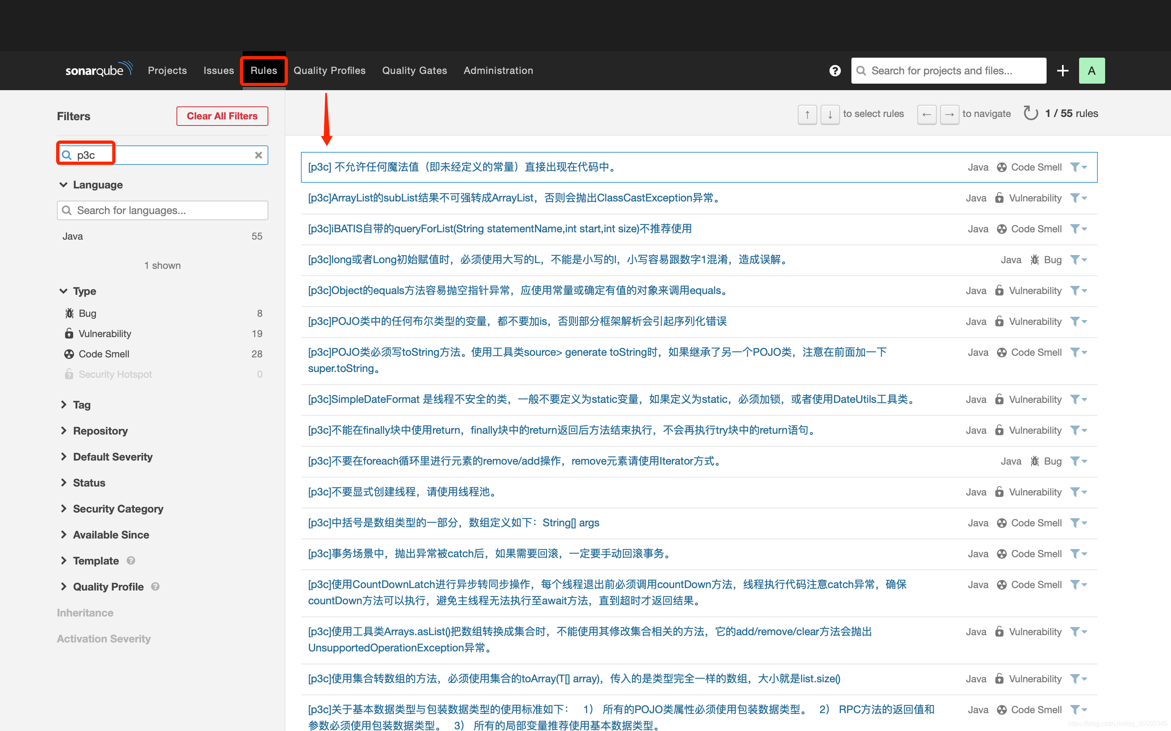Click the reload rules circular arrow icon
This screenshot has height=731, width=1171.
[x=1030, y=114]
